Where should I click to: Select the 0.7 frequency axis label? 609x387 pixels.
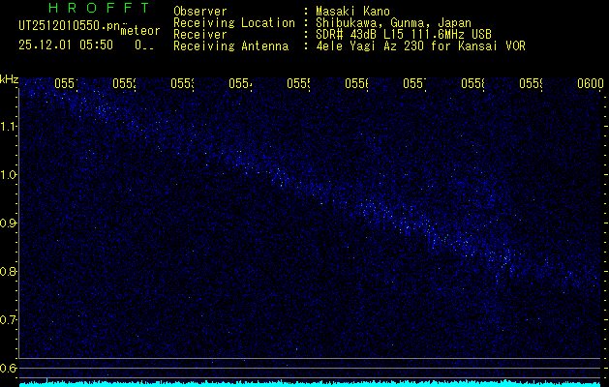click(8, 320)
